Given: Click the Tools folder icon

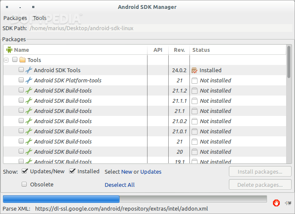Looking at the screenshot, I should pos(22,60).
